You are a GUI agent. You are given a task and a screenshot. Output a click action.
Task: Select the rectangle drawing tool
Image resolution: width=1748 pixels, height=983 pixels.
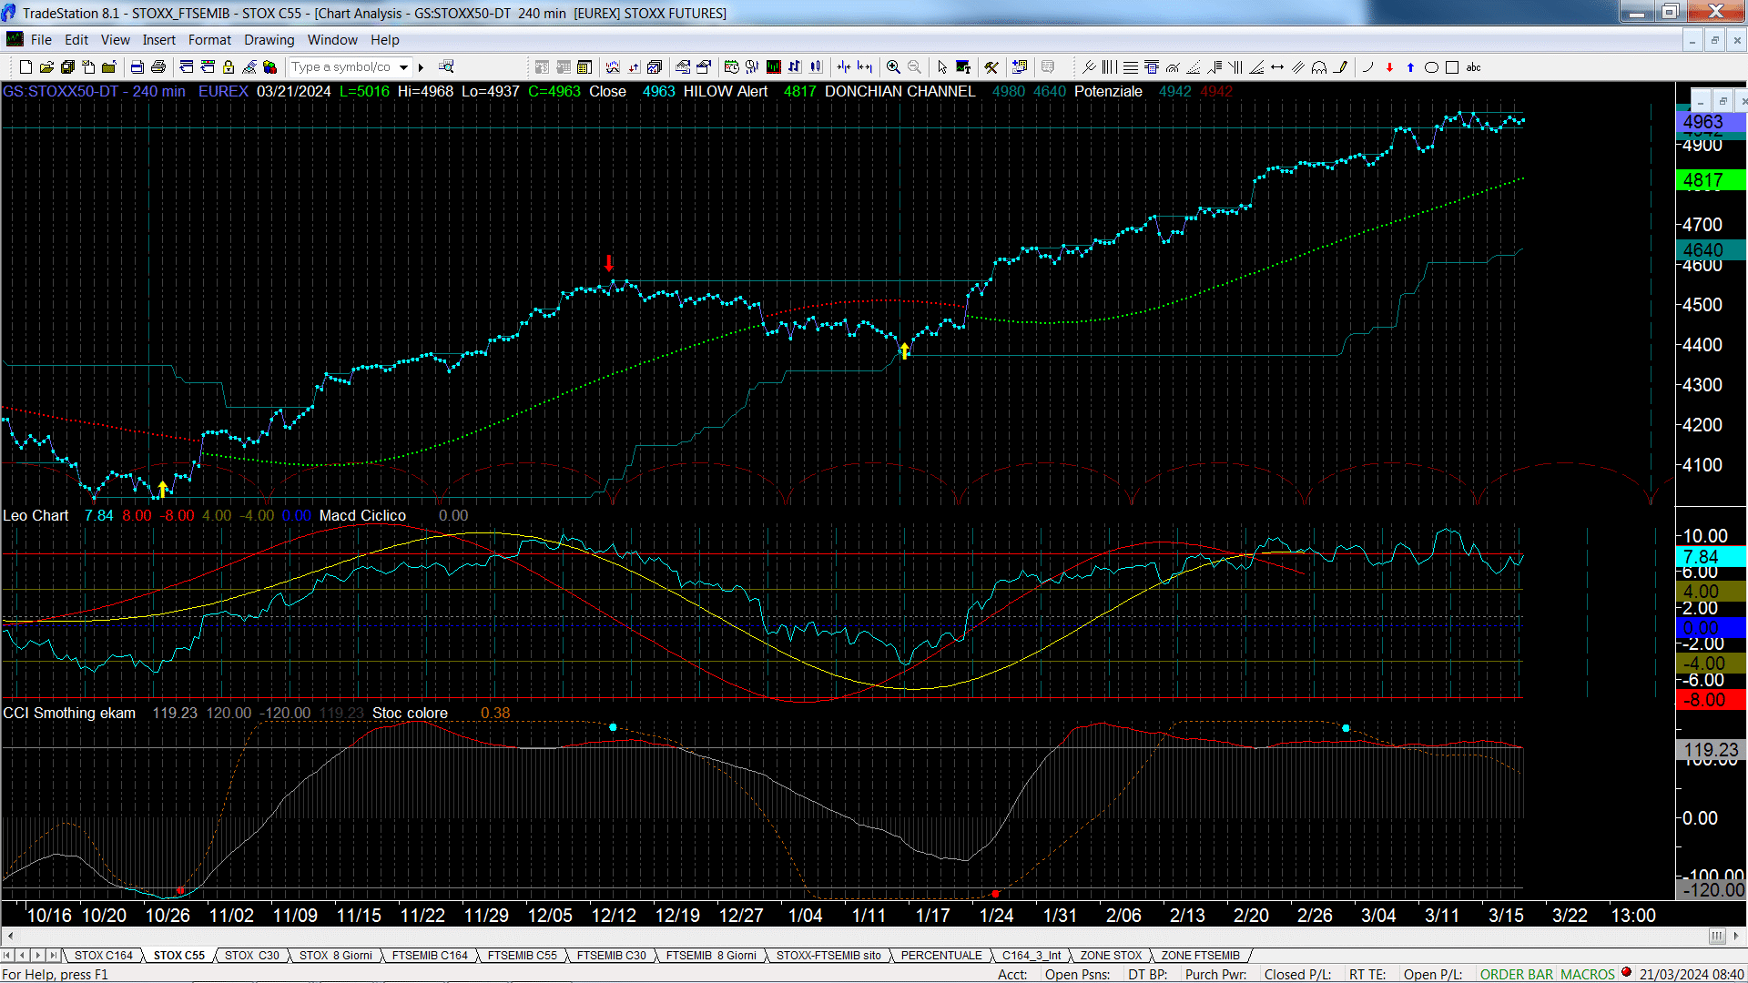tap(1452, 67)
